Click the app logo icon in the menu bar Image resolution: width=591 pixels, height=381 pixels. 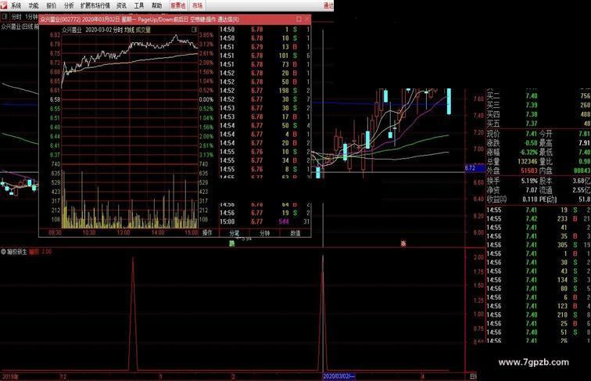click(4, 5)
